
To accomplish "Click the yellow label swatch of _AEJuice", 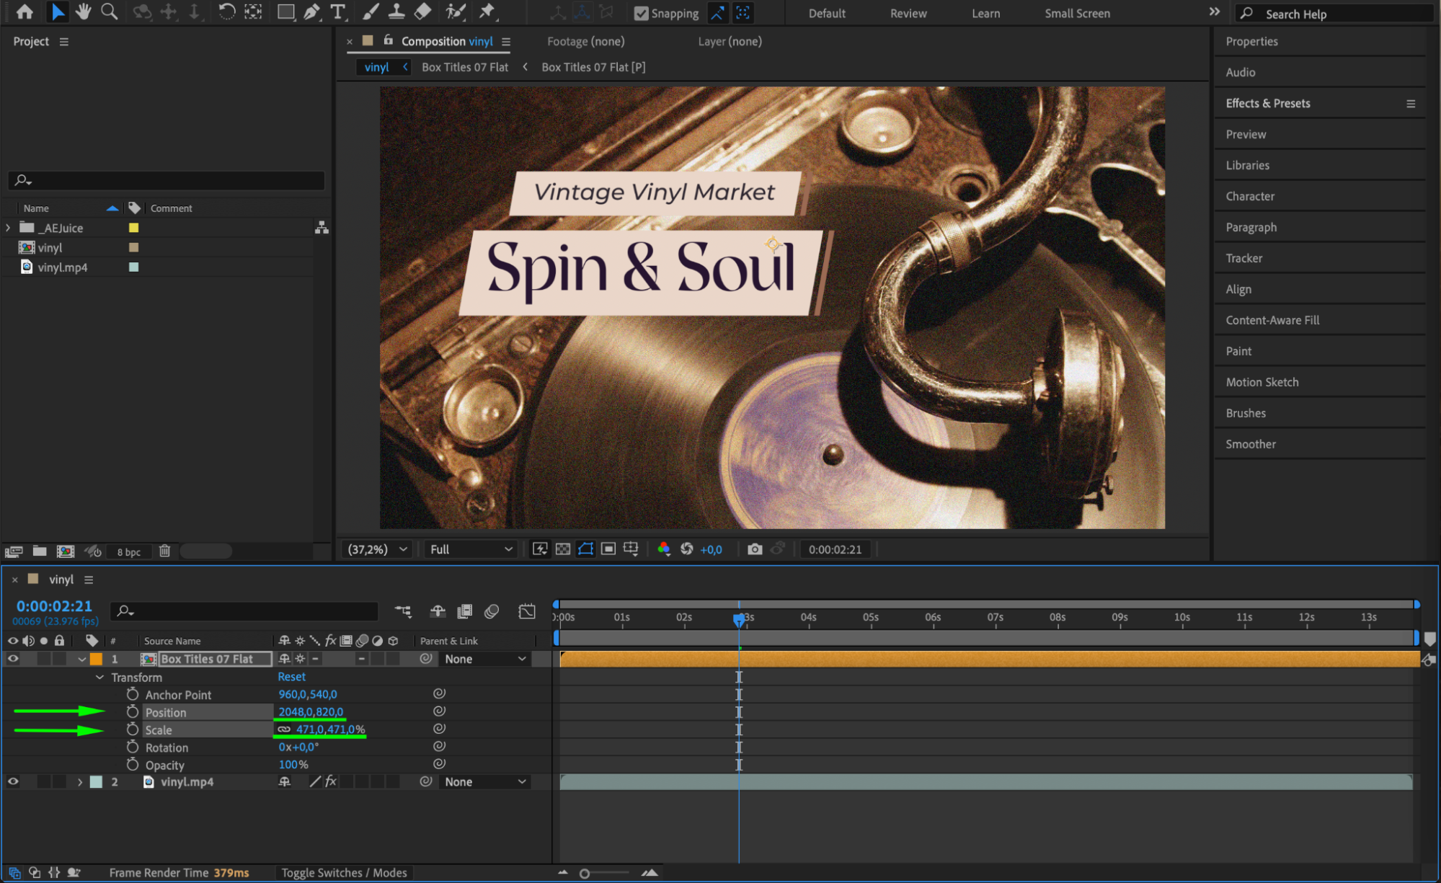I will click(x=133, y=228).
